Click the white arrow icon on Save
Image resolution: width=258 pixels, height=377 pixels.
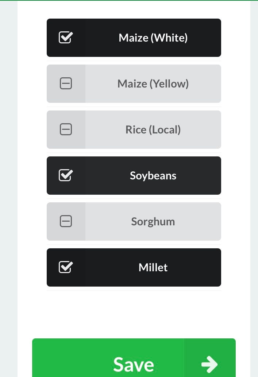[209, 364]
